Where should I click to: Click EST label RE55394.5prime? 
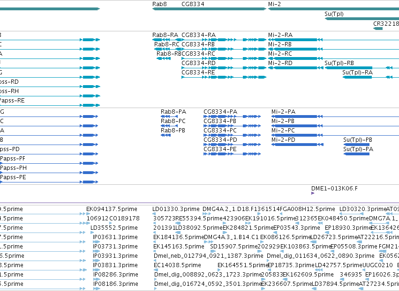[199, 218]
